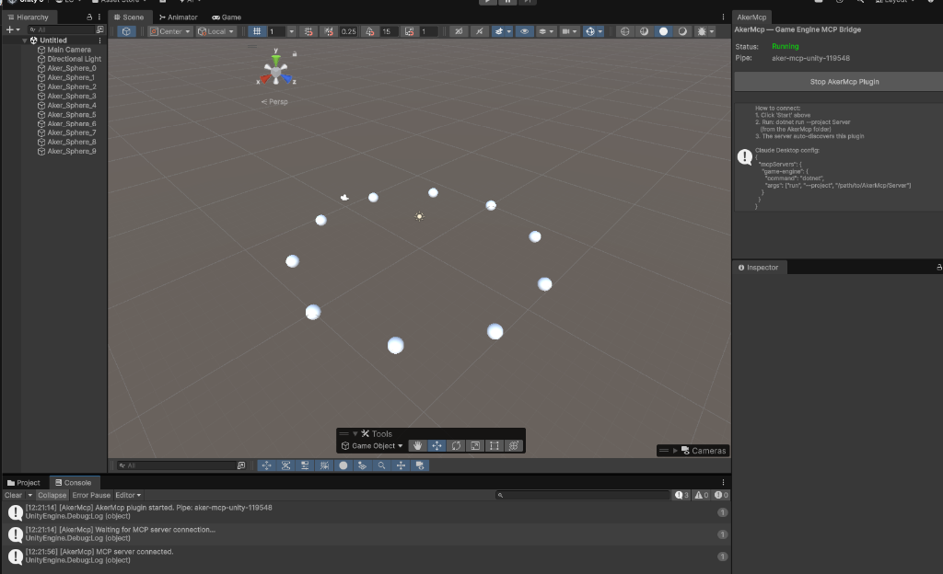Image resolution: width=943 pixels, height=574 pixels.
Task: Open the Local handle rotation dropdown
Action: (x=215, y=31)
